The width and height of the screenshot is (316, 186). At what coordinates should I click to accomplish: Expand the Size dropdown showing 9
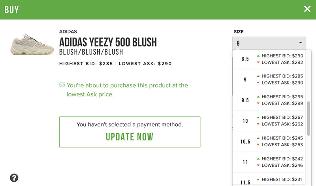coord(269,43)
